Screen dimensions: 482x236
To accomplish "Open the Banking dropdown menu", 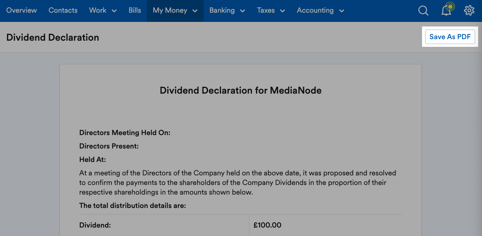I will pyautogui.click(x=227, y=11).
